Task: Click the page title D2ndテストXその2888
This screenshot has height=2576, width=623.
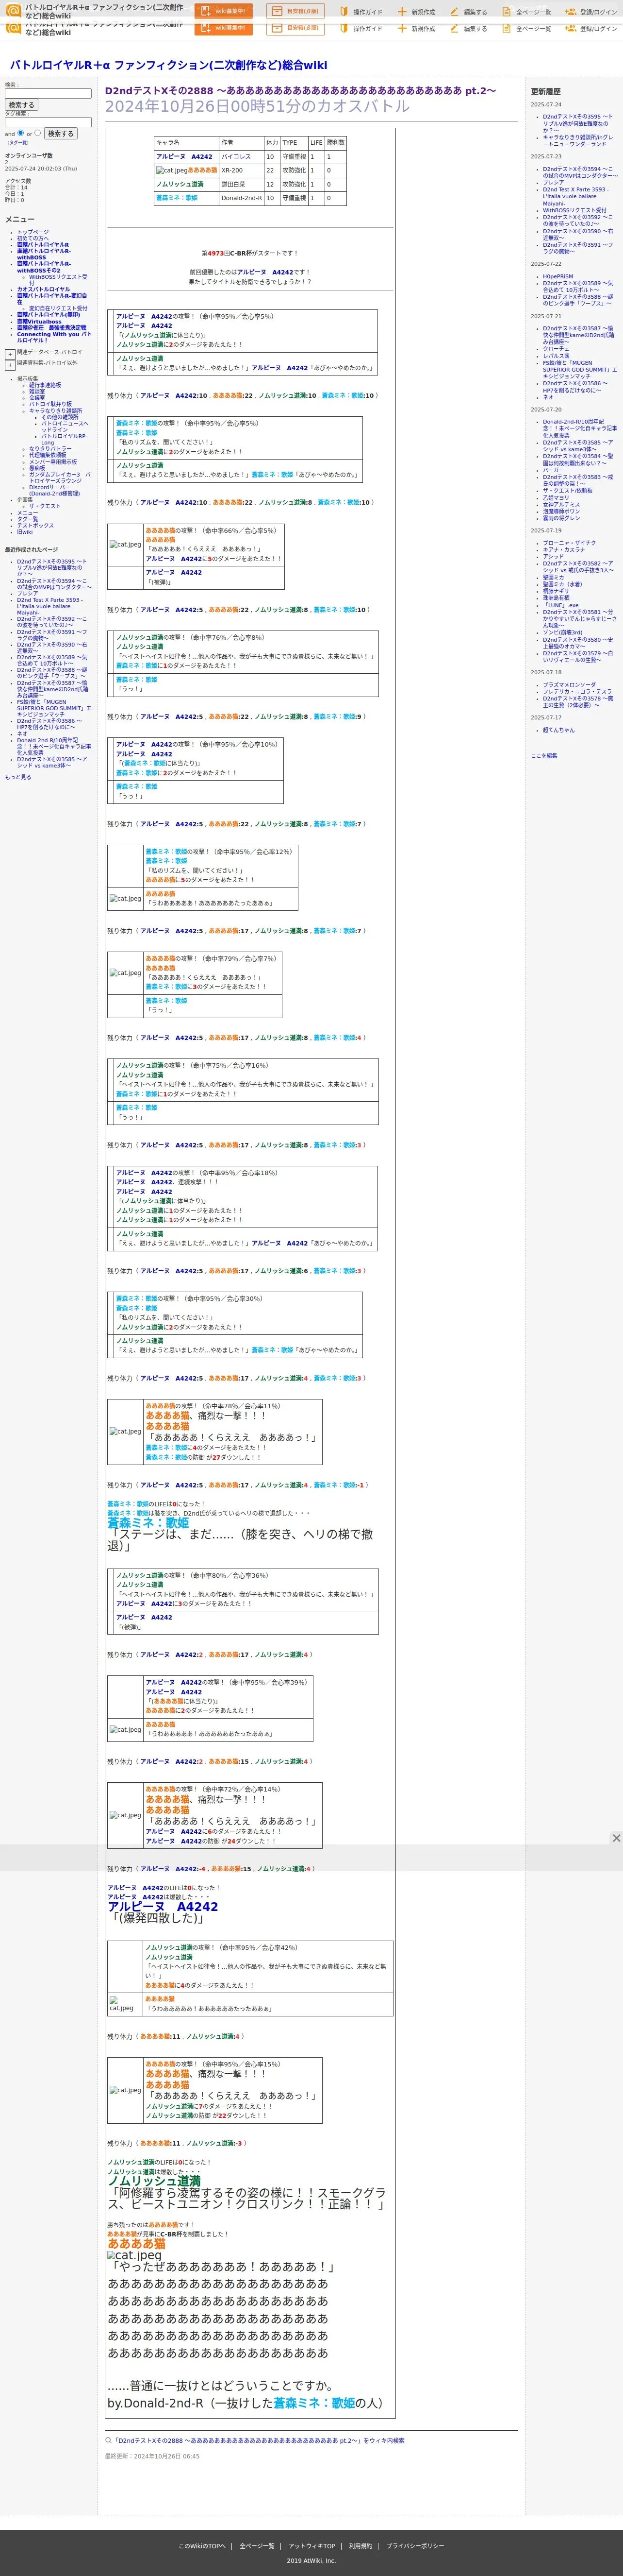Action: click(300, 91)
